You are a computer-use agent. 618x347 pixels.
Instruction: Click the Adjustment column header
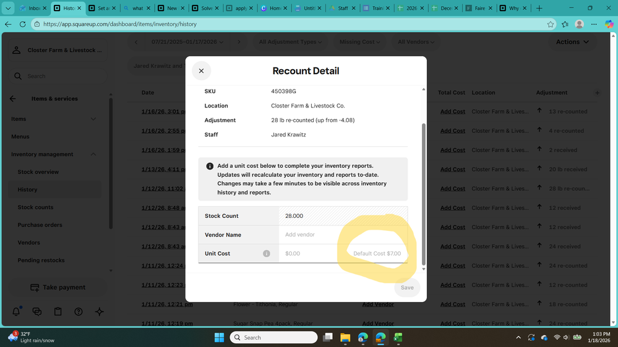(551, 93)
